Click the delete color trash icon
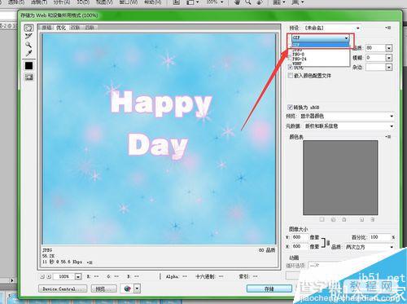The image size is (407, 304). [373, 219]
